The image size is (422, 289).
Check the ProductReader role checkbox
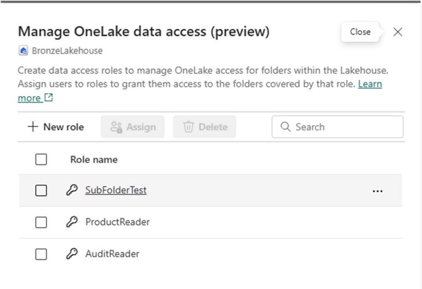click(41, 222)
